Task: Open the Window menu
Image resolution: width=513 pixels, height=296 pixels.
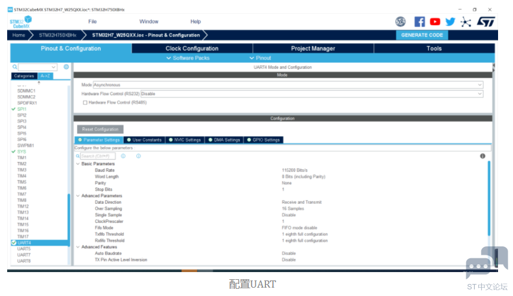Action: (149, 22)
